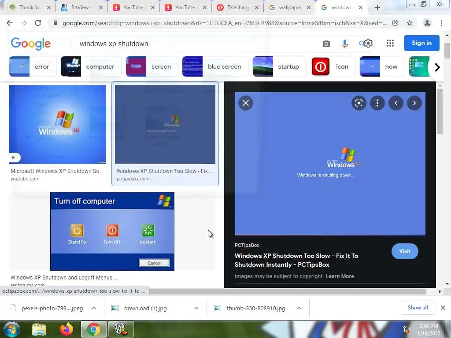The width and height of the screenshot is (451, 338).
Task: Open the Windows Start orb
Action: click(x=11, y=329)
